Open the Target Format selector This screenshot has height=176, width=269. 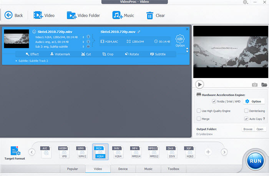click(15, 153)
